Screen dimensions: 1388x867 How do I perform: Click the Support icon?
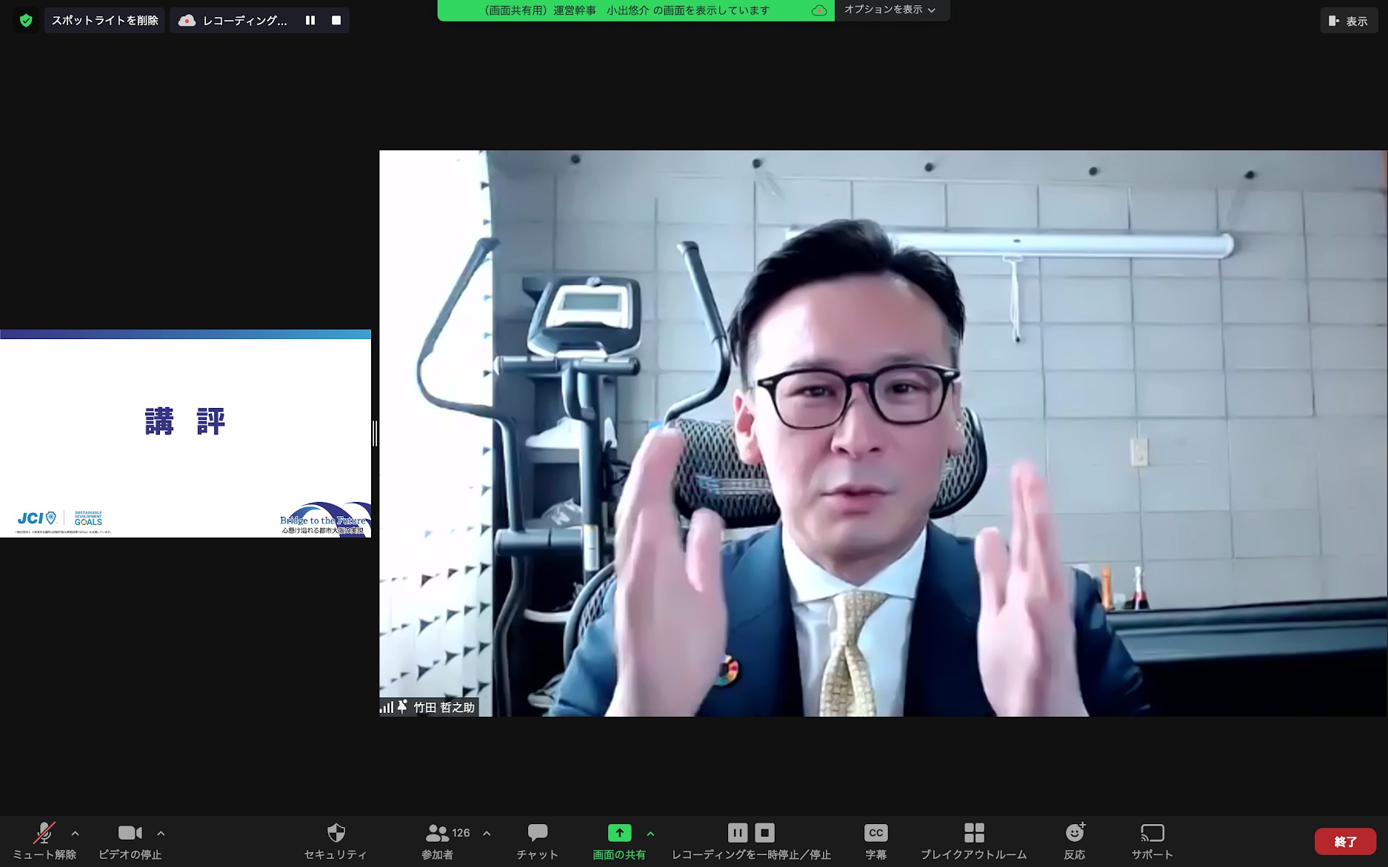pos(1152,841)
